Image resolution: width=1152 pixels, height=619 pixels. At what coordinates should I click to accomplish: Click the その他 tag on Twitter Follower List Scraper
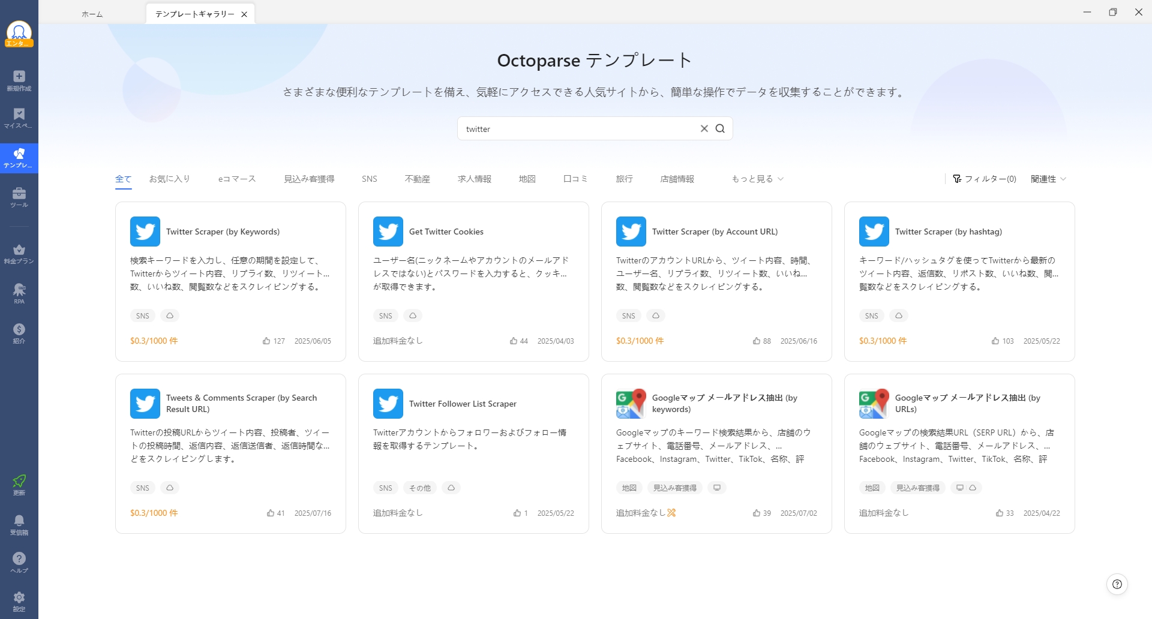tap(420, 488)
